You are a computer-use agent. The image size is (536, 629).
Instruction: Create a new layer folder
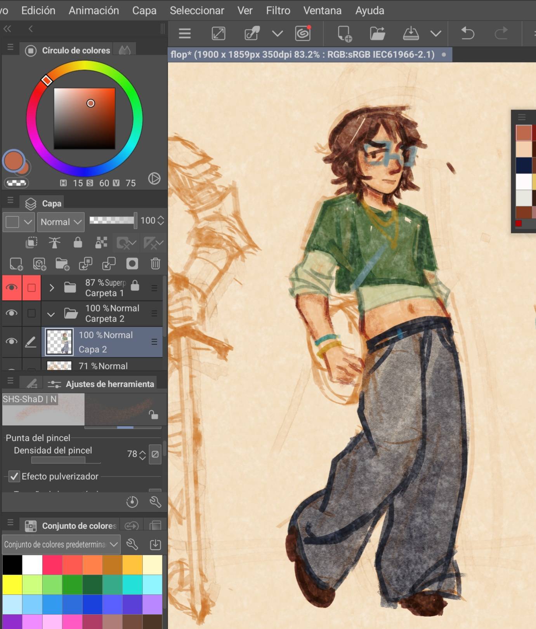[x=62, y=264]
